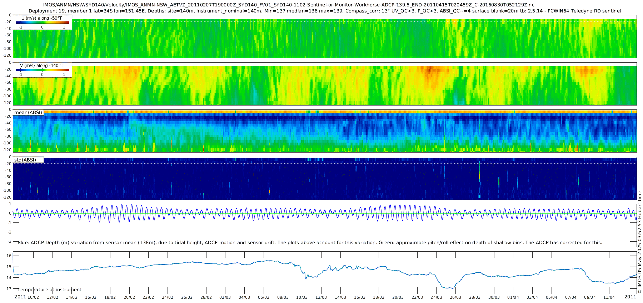The image size is (643, 303).
Task: Click the 16 tick on temperature axis
Action: coord(9,256)
